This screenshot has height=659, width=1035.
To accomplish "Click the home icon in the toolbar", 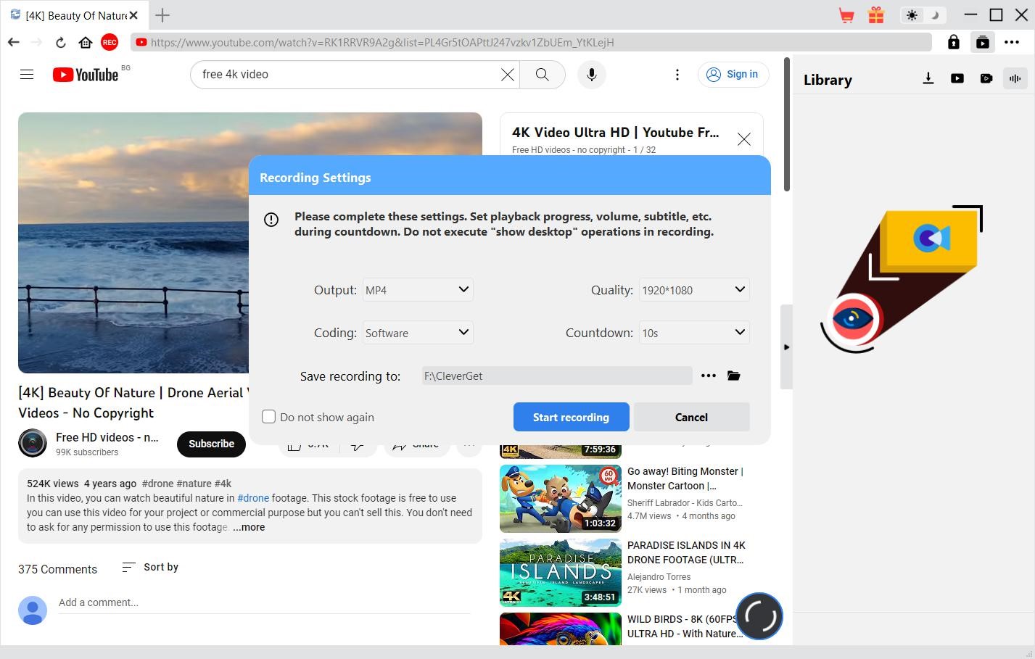I will pyautogui.click(x=86, y=43).
